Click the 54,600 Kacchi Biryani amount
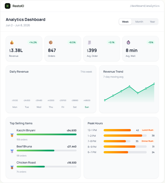165x183 pixels. click(x=72, y=130)
